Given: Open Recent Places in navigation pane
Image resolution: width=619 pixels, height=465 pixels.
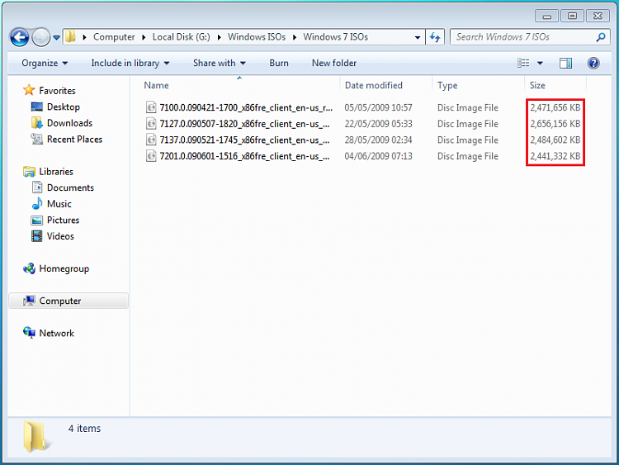Looking at the screenshot, I should pos(74,139).
